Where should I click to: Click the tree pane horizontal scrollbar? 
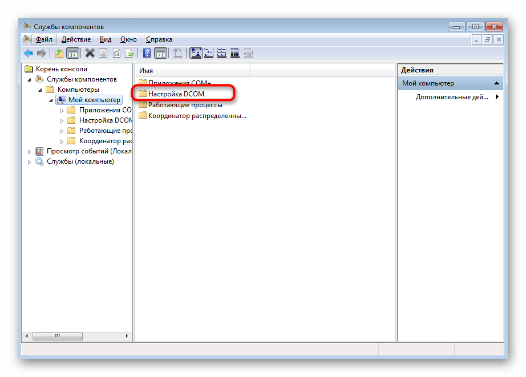57,336
